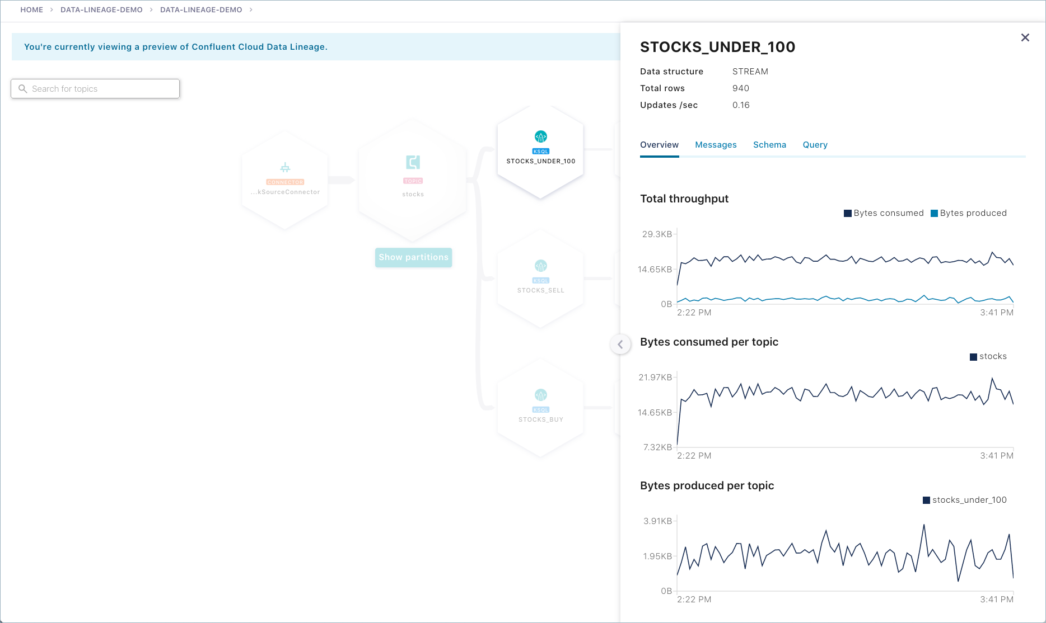Open the Messages tab
Image resolution: width=1046 pixels, height=623 pixels.
pos(716,145)
